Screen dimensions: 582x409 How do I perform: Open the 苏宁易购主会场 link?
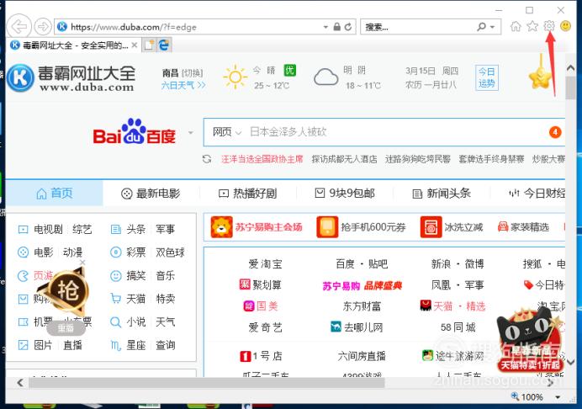269,227
